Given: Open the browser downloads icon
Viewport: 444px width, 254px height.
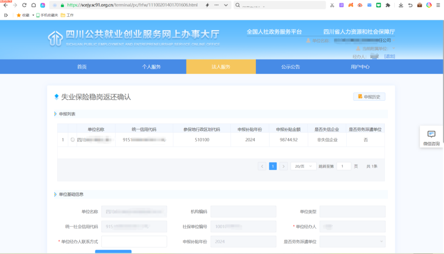Looking at the screenshot, I should point(401,5).
